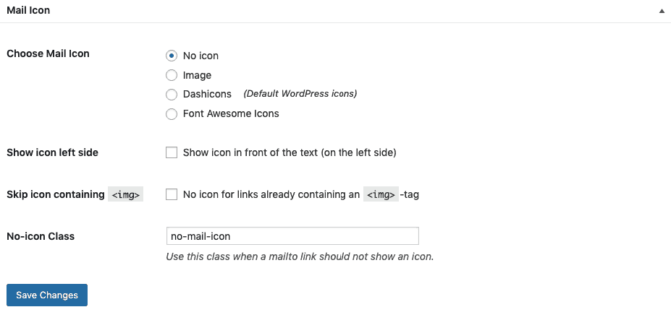Click the Dashicons label text
Image resolution: width=671 pixels, height=320 pixels.
(x=207, y=95)
